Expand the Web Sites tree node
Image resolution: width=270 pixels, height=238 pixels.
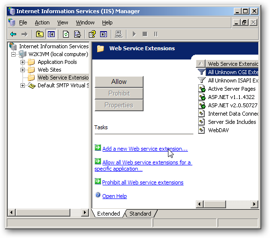pos(22,70)
